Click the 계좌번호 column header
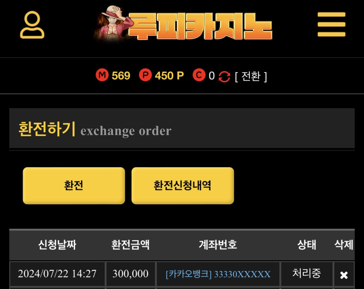The image size is (364, 289). [218, 244]
